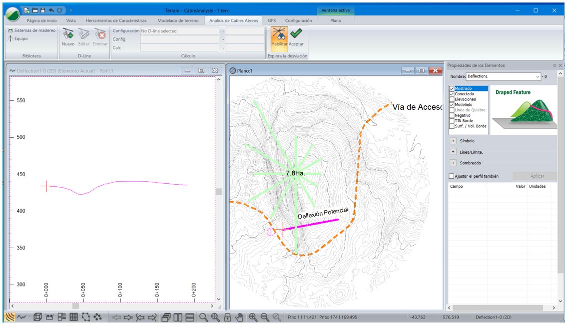Check Ajustar el perfil también
This screenshot has height=326, width=567.
[x=452, y=176]
